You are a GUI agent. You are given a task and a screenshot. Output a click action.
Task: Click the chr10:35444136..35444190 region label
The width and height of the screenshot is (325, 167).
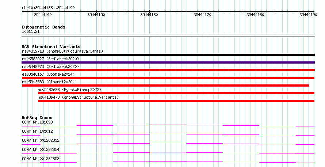(x=48, y=8)
